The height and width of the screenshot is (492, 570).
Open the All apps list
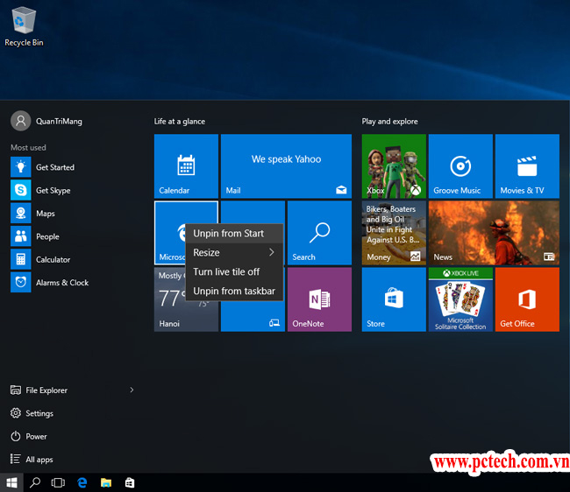click(x=39, y=460)
